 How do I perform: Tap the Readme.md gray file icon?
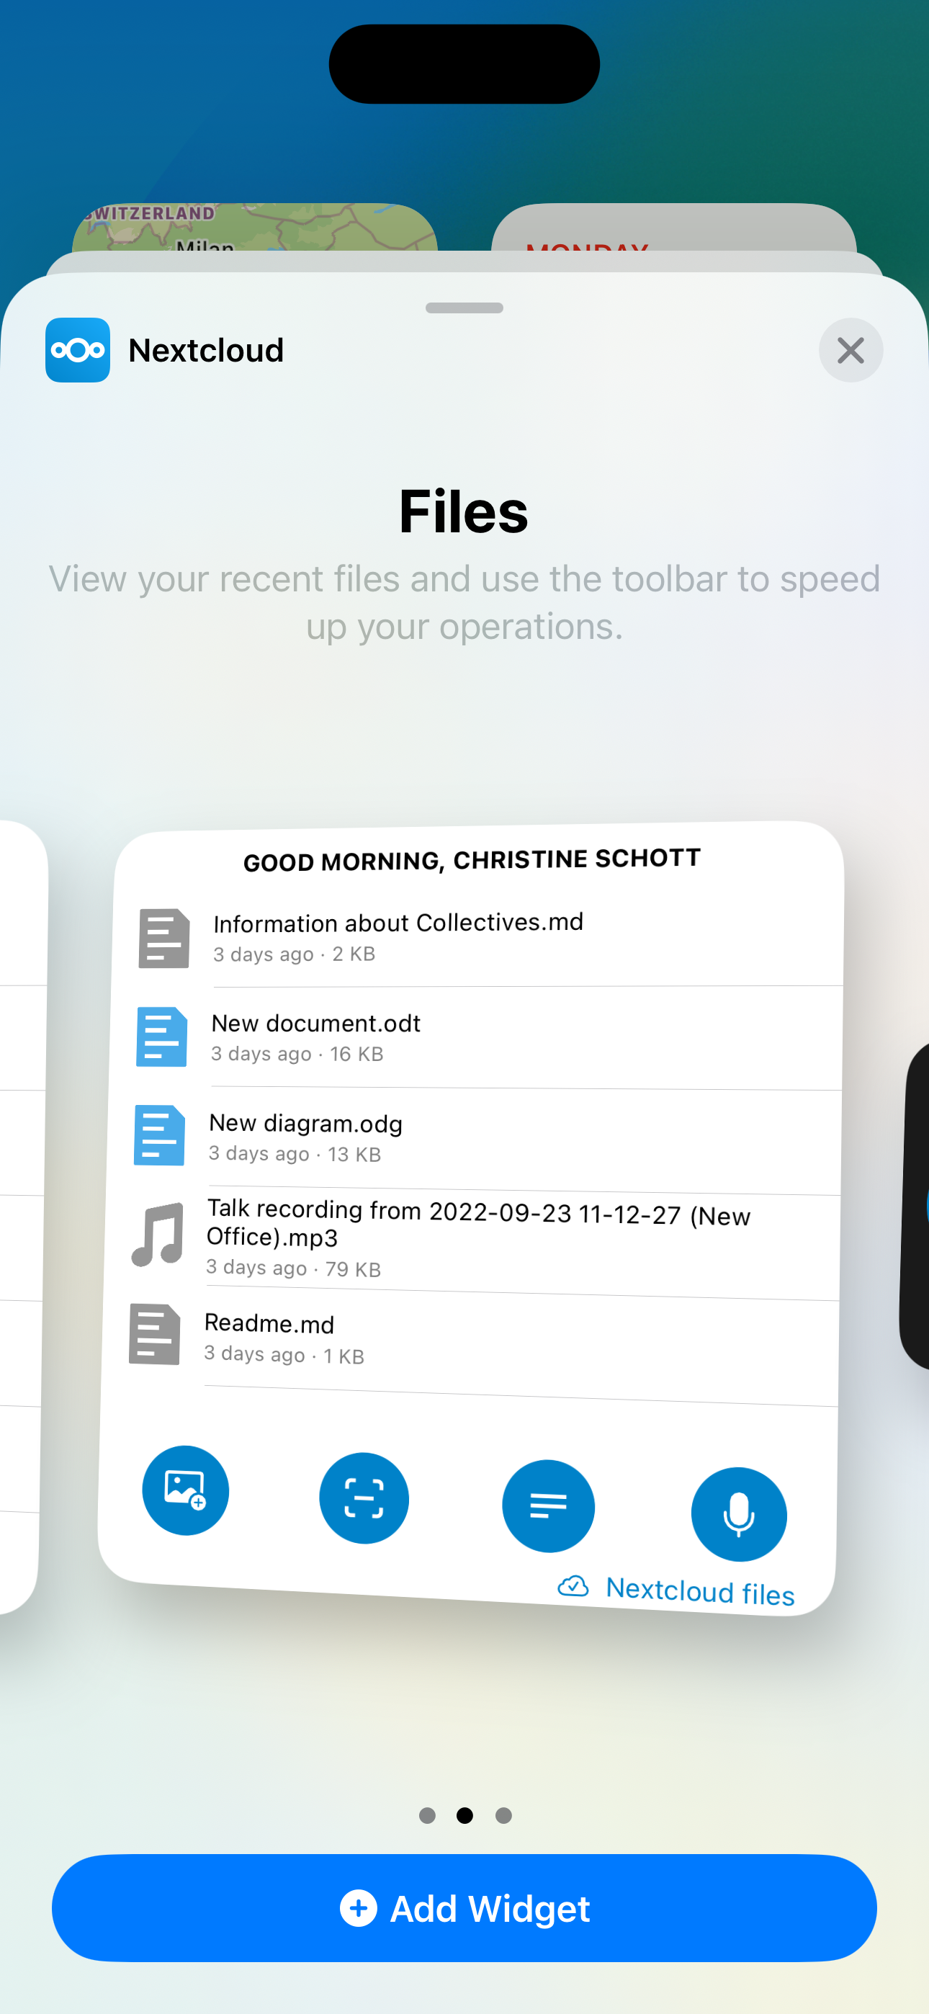(155, 1334)
